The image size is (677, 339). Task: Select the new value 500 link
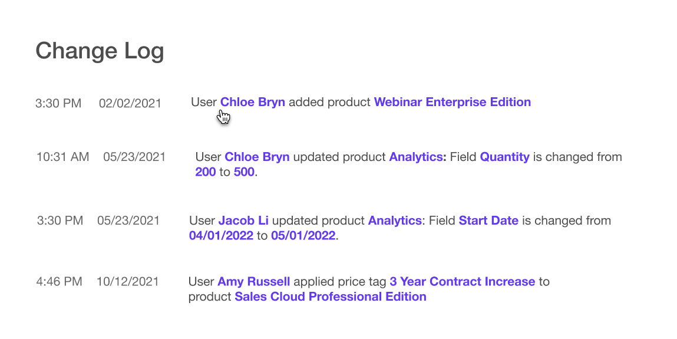244,173
